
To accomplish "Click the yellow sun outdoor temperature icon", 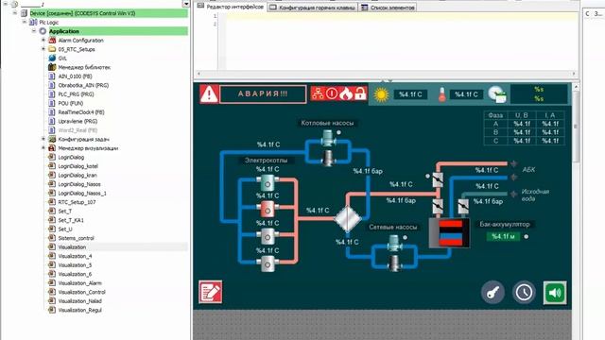I will click(x=381, y=94).
